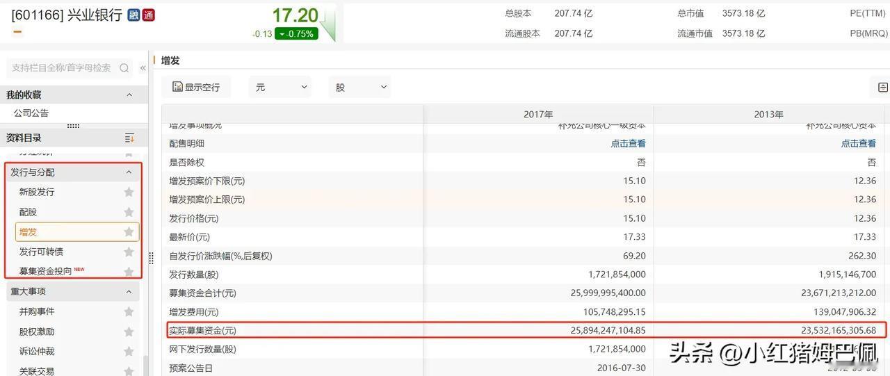Click the PB(MRQ) label
Screen dimensions: 890x376
pos(868,33)
